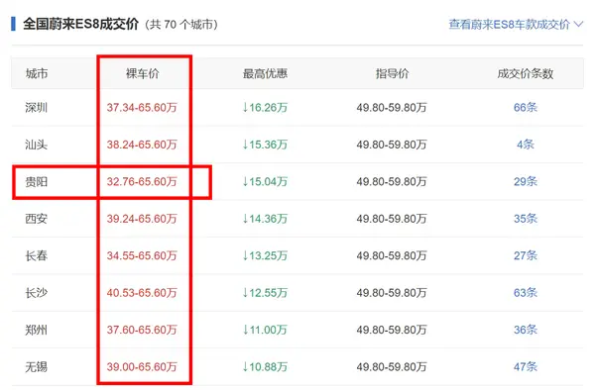The height and width of the screenshot is (390, 595).
Task: Click the 全国蔚来ES8成交价 heading
Action: pyautogui.click(x=81, y=24)
